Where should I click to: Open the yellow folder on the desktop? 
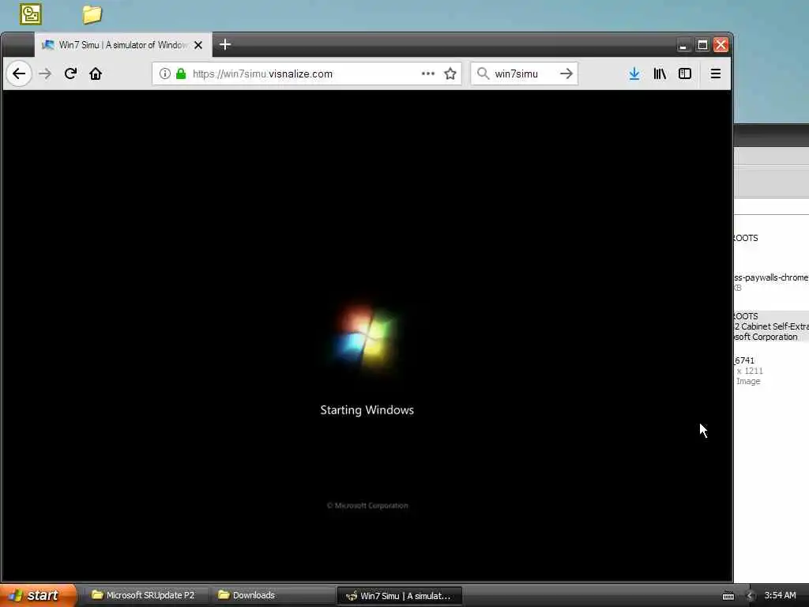[92, 14]
